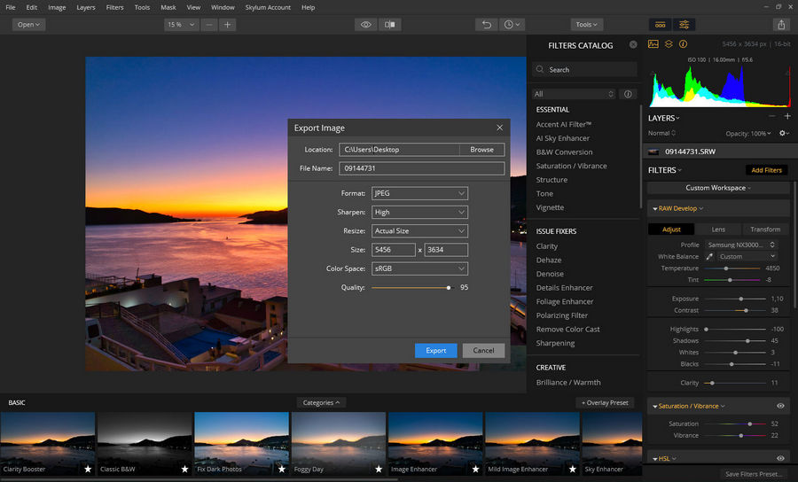Open layer settings gear icon
This screenshot has width=798, height=482.
click(x=785, y=133)
